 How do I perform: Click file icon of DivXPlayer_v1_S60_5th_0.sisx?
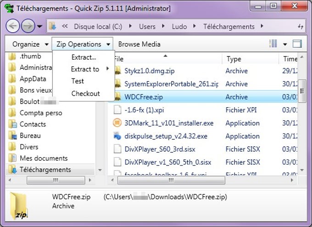click(x=117, y=162)
